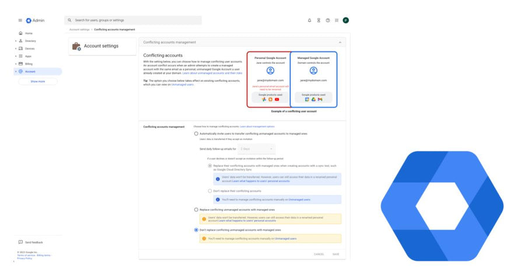Click the Billing card icon

coord(21,64)
